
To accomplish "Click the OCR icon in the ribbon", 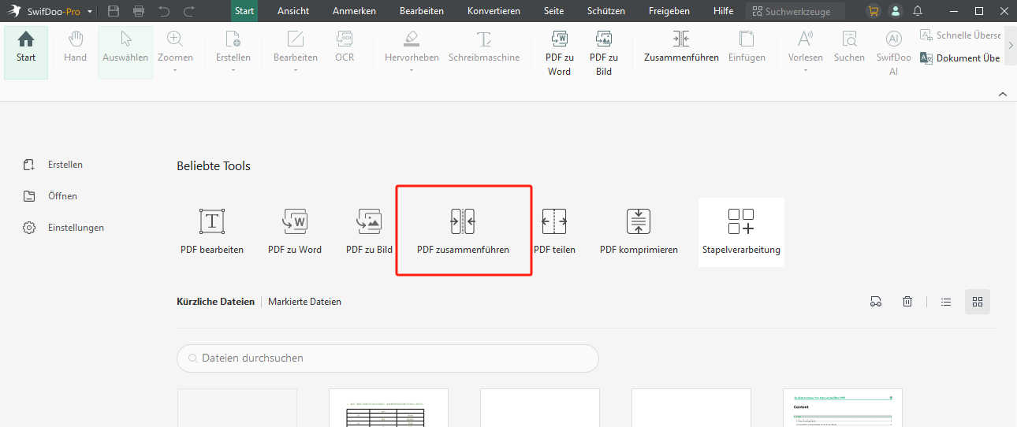I will 345,47.
